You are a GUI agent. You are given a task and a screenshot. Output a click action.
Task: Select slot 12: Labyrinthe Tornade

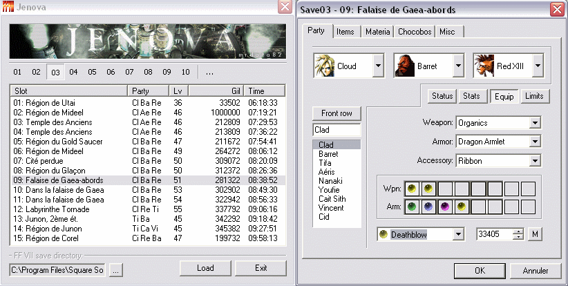(x=148, y=209)
